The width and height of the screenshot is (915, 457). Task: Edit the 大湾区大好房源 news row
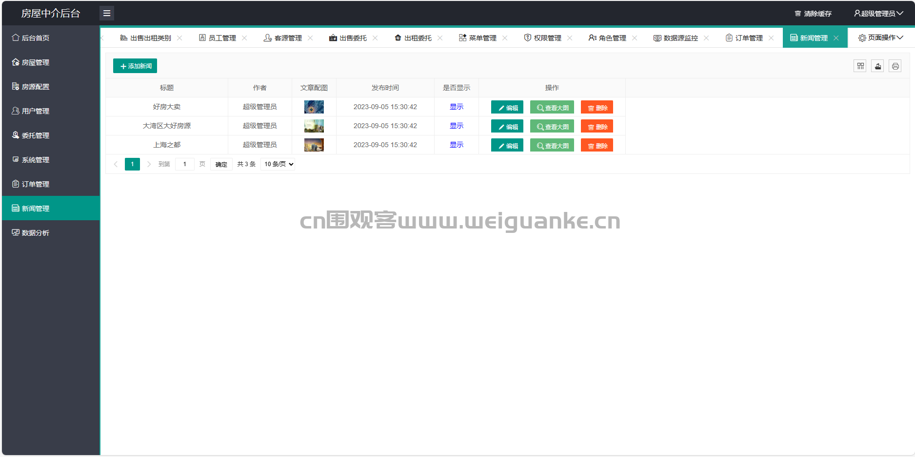[507, 126]
